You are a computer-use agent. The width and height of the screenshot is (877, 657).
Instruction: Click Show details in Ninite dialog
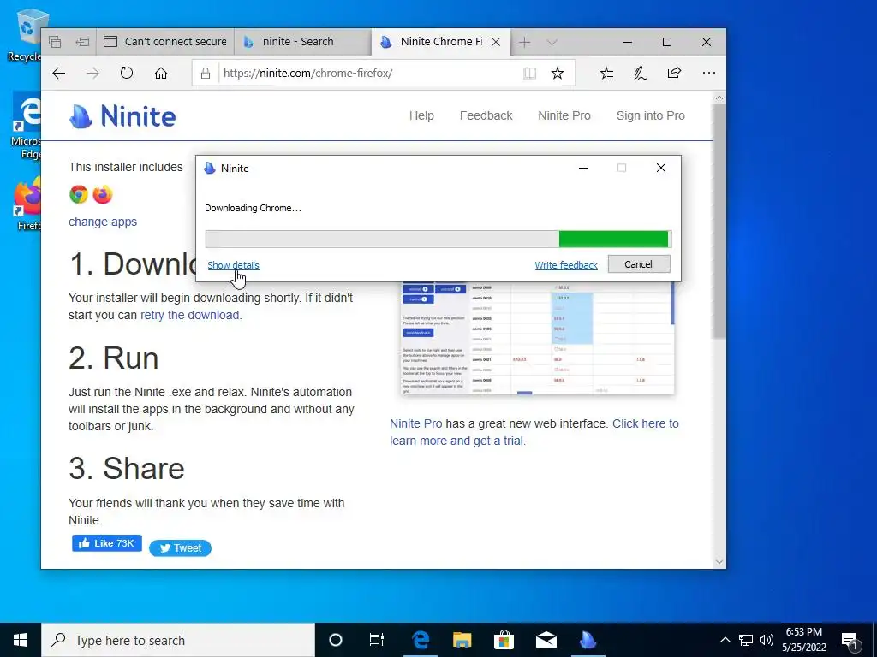click(x=233, y=265)
